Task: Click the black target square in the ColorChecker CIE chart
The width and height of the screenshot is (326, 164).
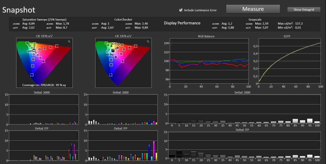Action: click(113, 51)
